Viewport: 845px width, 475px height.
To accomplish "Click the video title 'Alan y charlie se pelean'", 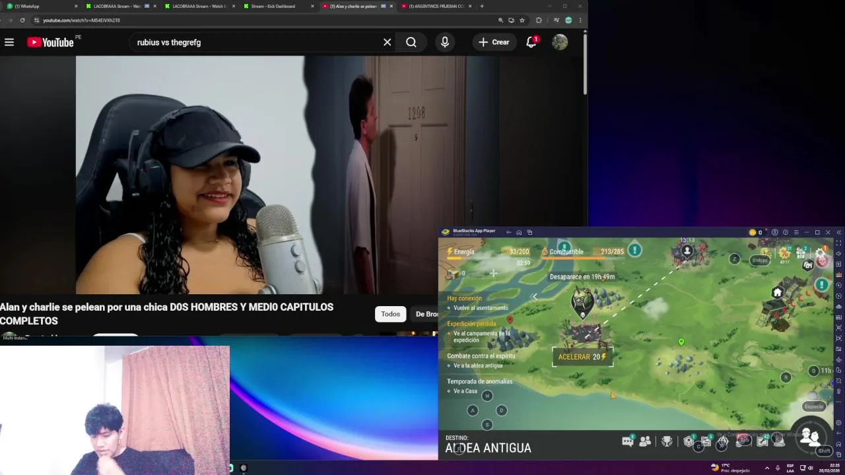I will click(166, 314).
